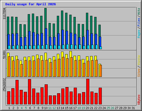Viewport: 142px width, 111px height.
Task: Click the orange sites bar for day 4
Action: coord(22,70)
